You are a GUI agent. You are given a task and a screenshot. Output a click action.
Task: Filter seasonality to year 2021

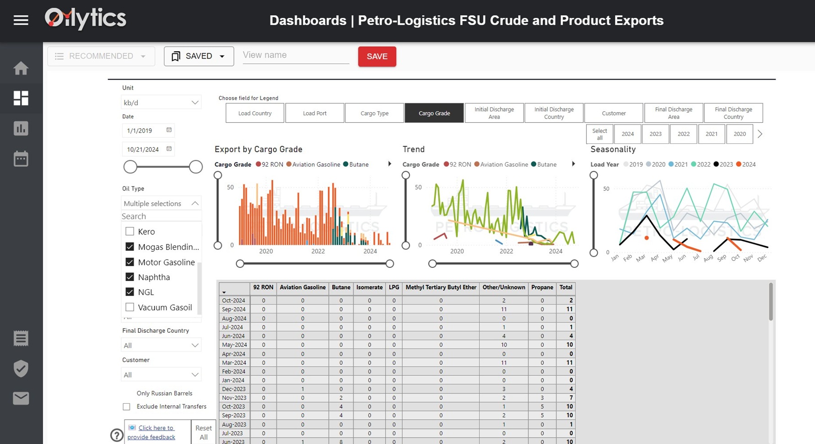tap(712, 134)
